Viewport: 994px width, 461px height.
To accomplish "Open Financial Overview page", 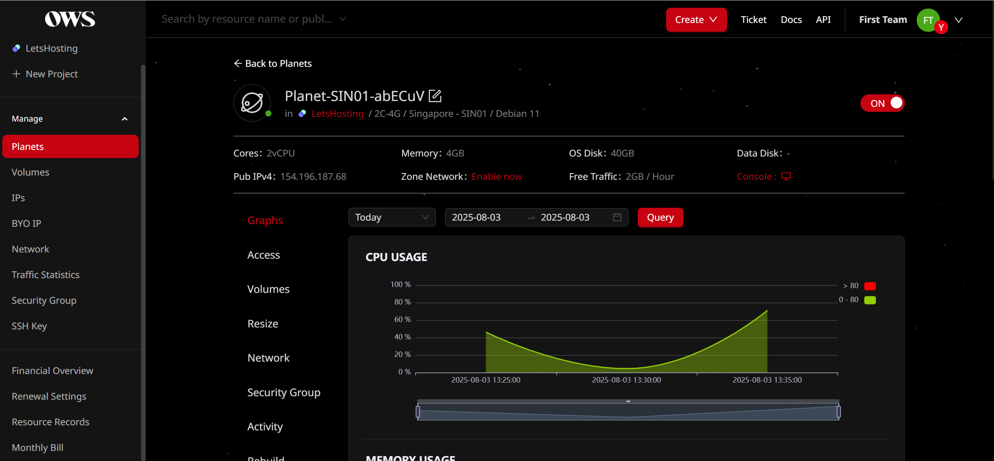I will pos(52,371).
